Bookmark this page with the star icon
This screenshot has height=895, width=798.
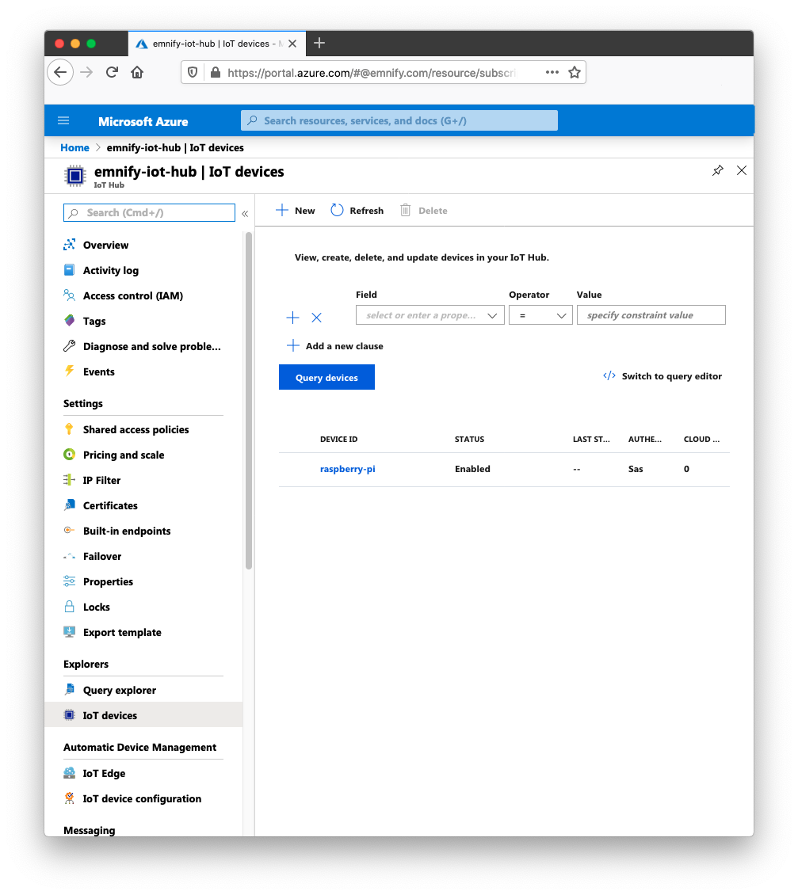pyautogui.click(x=574, y=73)
